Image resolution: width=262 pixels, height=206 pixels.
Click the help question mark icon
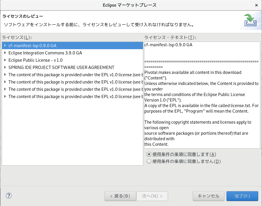[x=9, y=196]
